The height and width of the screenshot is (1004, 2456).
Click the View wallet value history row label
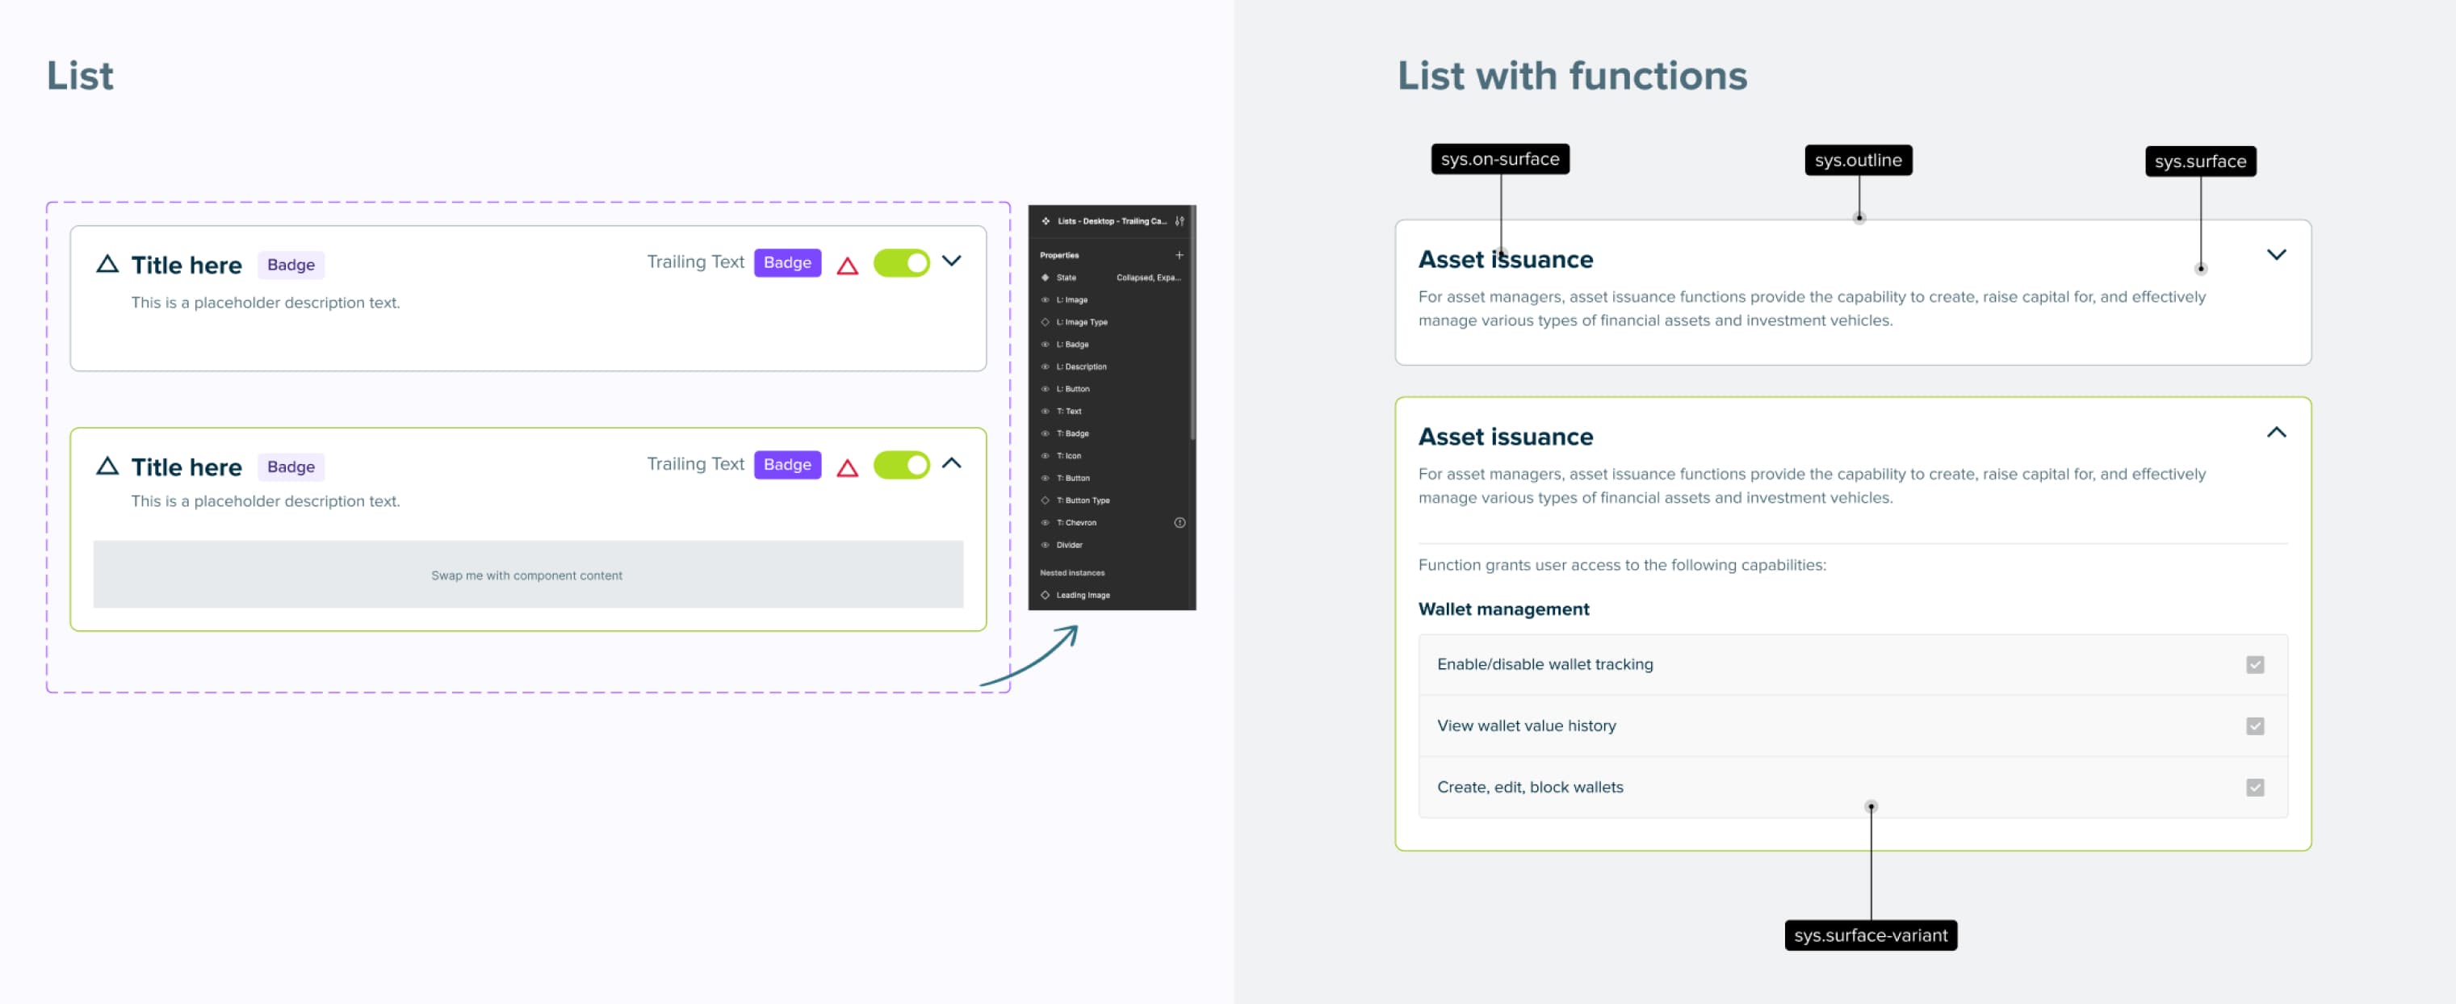click(1527, 726)
